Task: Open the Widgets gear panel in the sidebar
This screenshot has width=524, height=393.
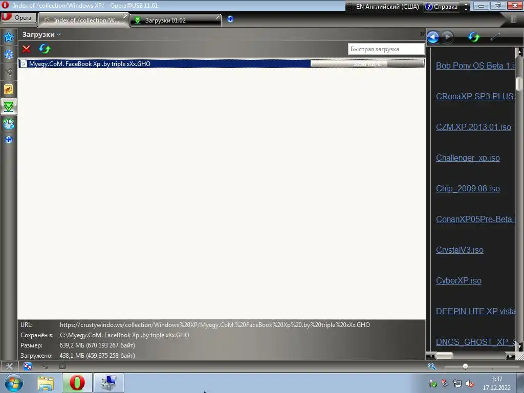Action: [x=9, y=54]
